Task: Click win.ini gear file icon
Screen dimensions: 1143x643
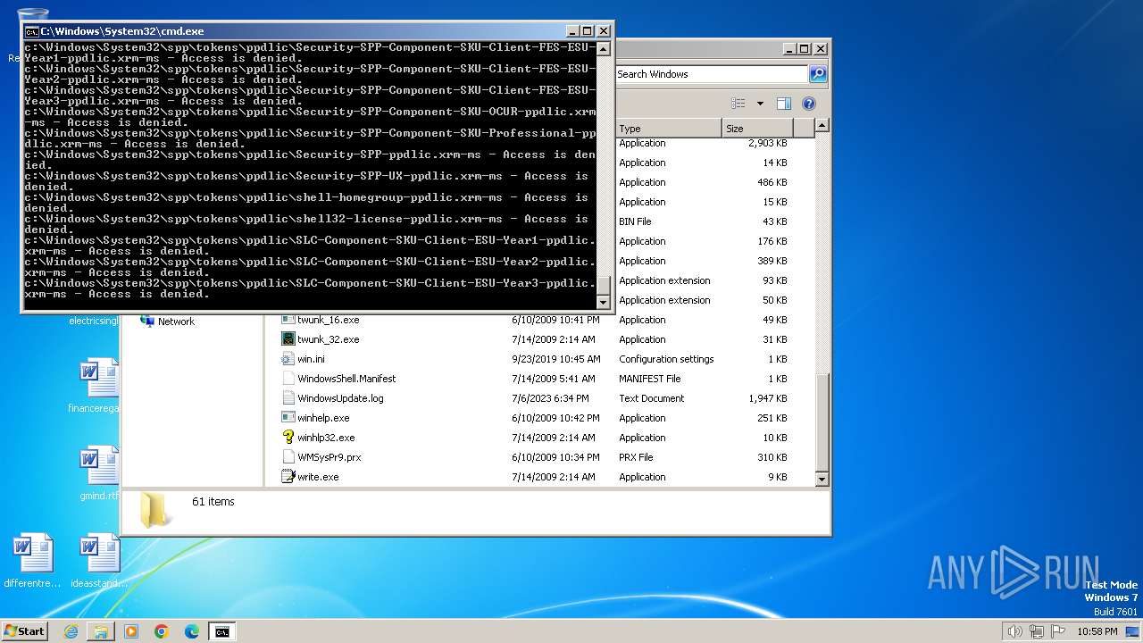Action: (x=288, y=359)
